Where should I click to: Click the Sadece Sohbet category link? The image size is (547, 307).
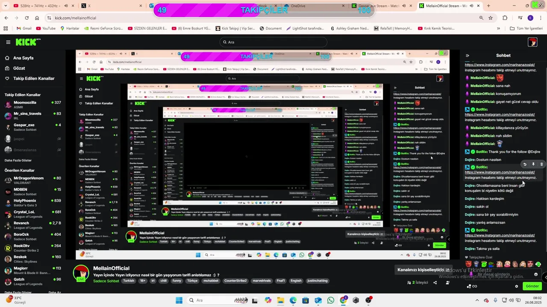106,281
